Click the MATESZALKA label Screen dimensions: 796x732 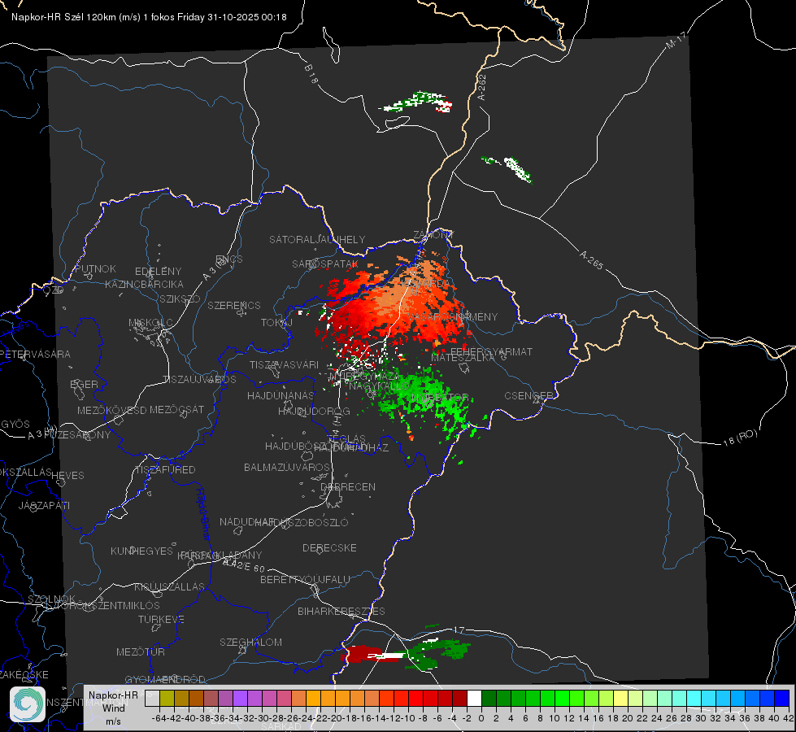(x=463, y=357)
